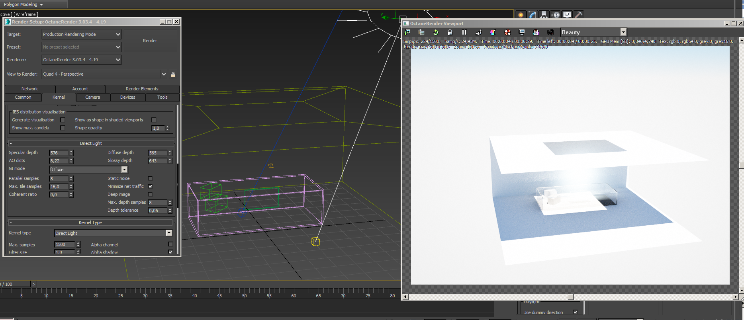Select the Kernel tab

59,97
